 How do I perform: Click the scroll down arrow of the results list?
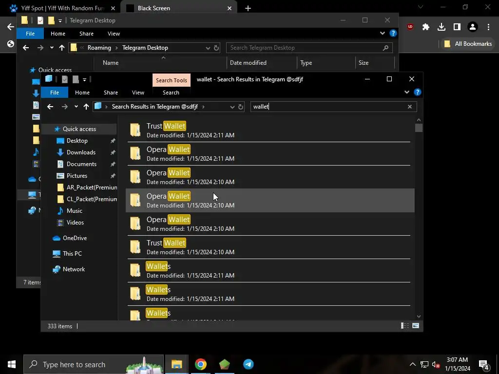point(419,317)
